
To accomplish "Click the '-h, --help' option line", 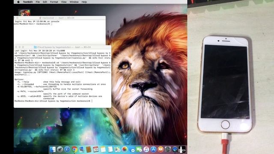I will tap(48, 82).
